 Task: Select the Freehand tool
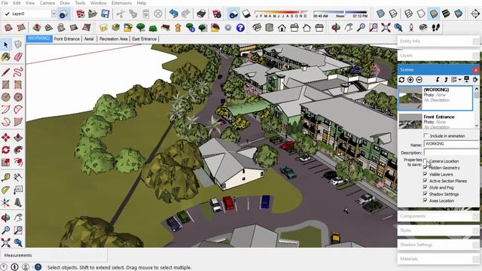tap(18, 72)
